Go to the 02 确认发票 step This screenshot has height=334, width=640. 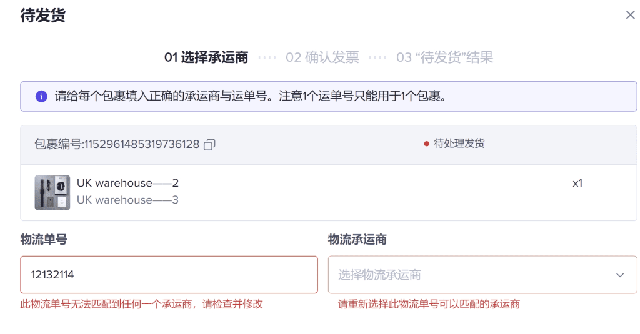322,57
